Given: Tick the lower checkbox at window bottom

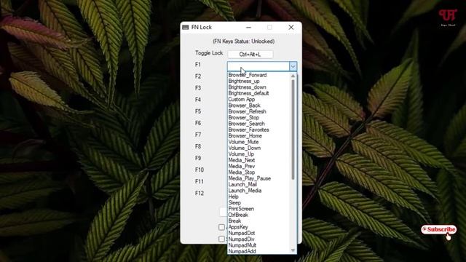Looking at the screenshot, I should pos(221,239).
